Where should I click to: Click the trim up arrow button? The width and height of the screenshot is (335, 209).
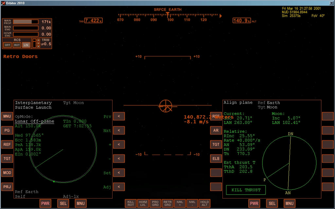pos(39,40)
